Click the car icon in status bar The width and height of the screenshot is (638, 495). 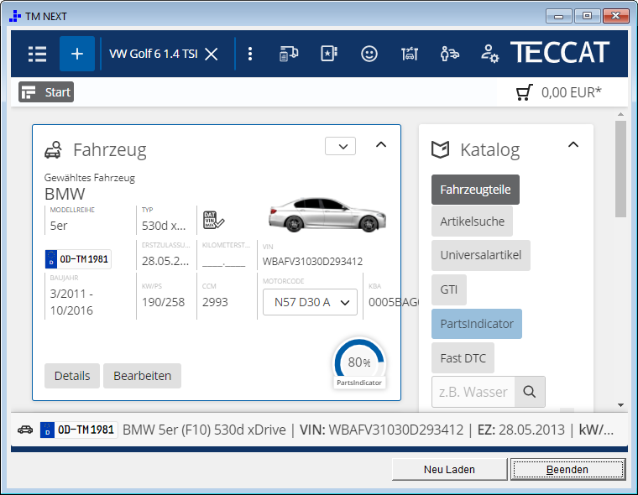pos(25,430)
